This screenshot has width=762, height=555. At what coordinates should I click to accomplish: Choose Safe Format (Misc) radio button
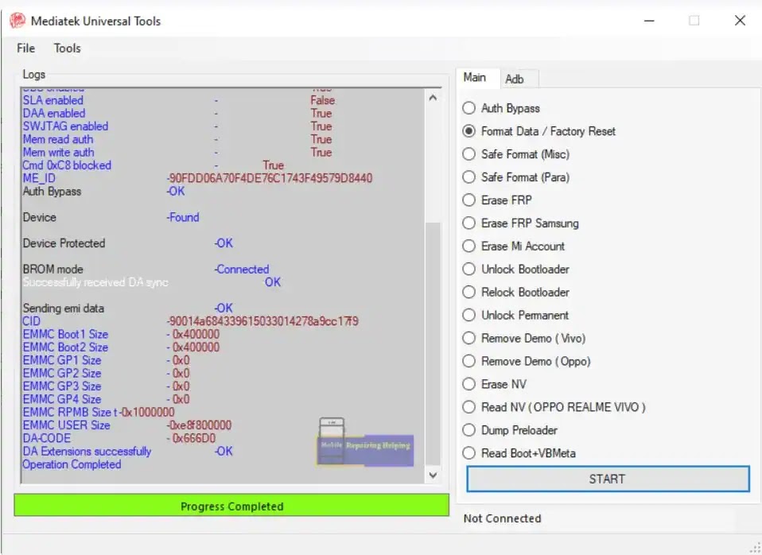[x=516, y=154]
